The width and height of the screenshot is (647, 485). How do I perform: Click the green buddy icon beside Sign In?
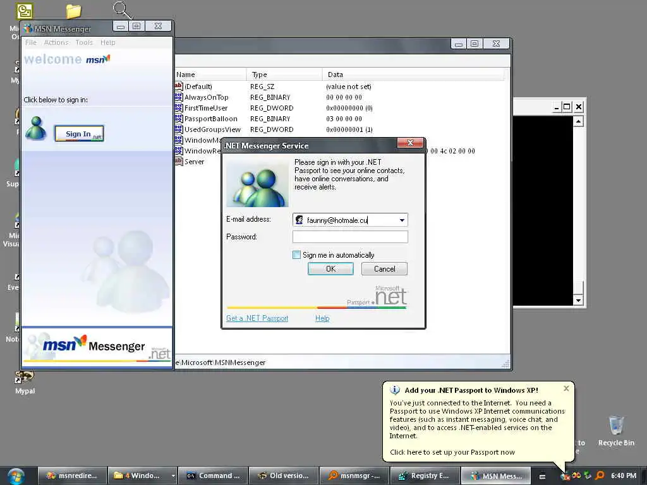(36, 128)
